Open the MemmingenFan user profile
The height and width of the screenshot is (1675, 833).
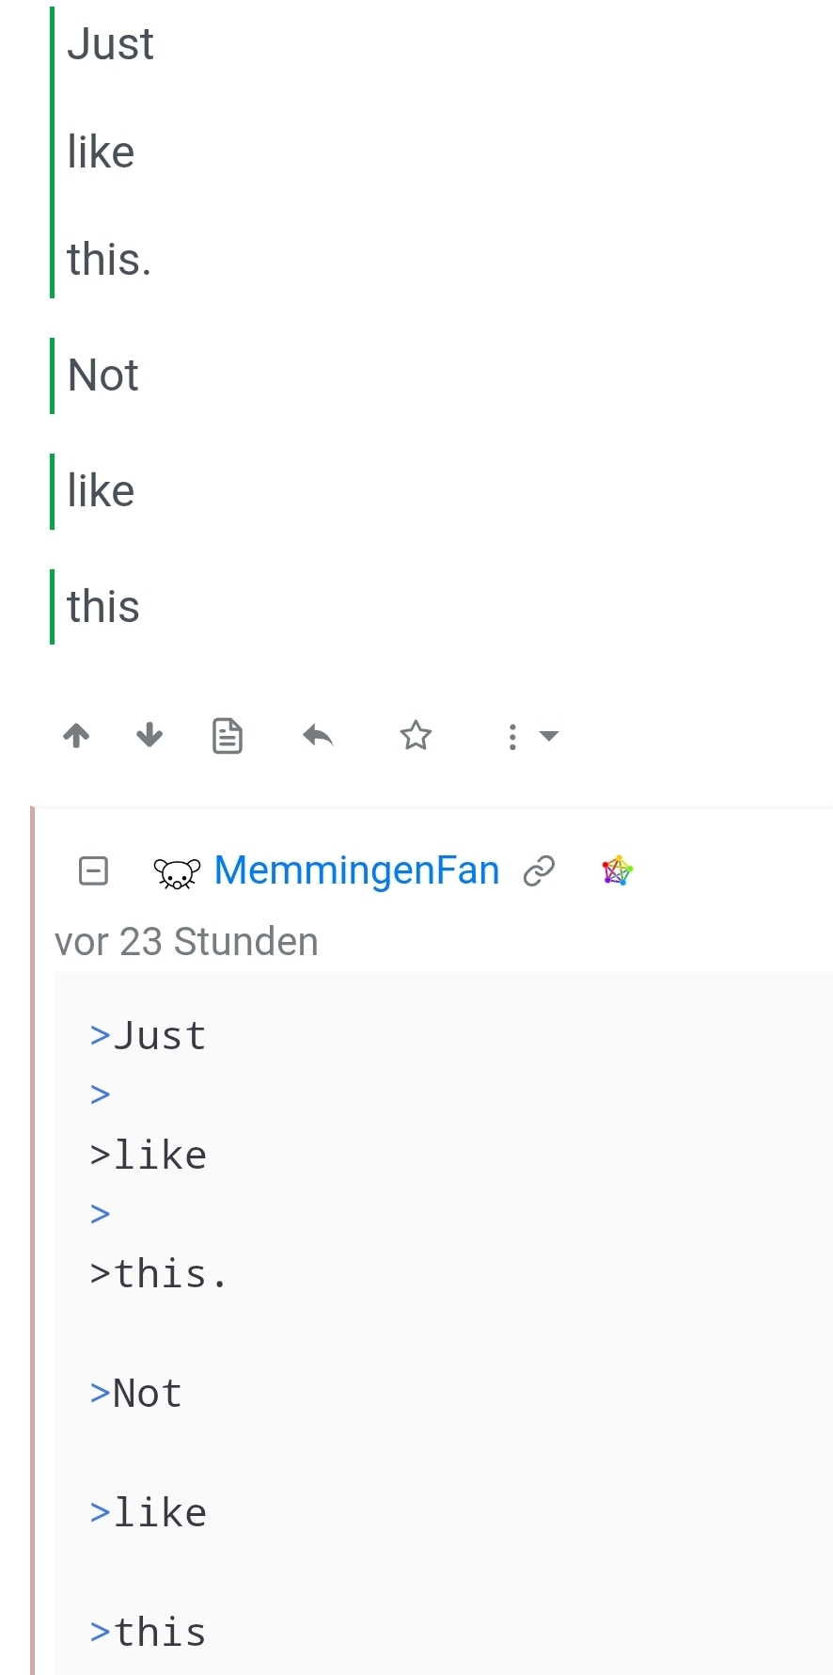(356, 870)
